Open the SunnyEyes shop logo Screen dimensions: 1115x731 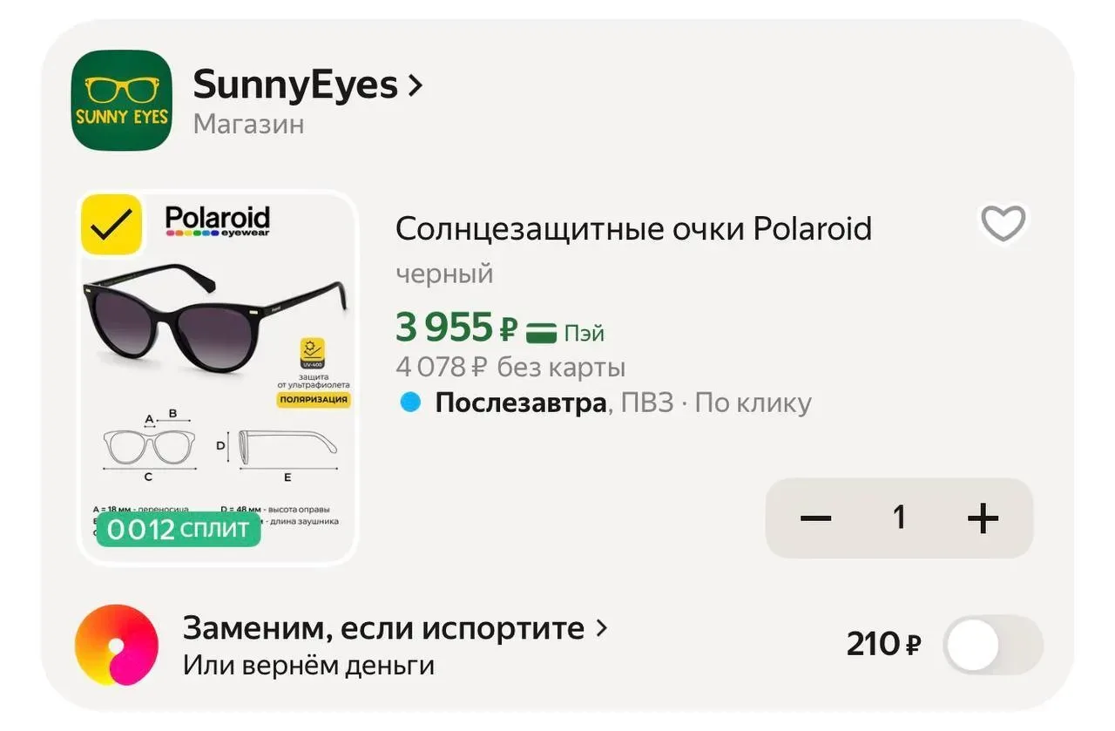[x=121, y=100]
